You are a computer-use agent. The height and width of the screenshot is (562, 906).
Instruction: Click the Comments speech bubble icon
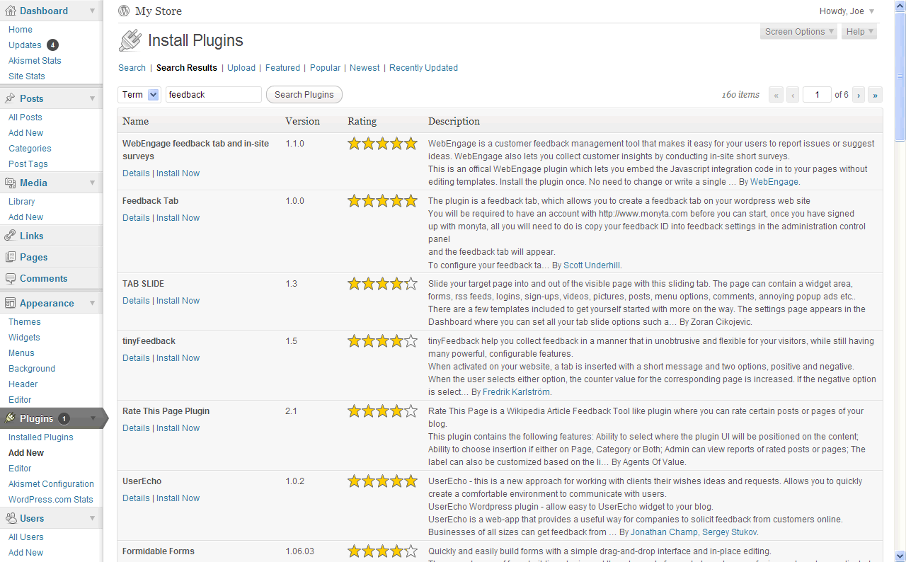10,278
